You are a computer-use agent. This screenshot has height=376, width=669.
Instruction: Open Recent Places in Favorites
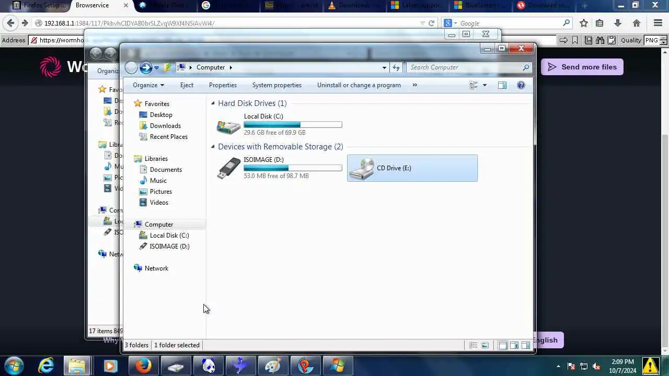[168, 137]
